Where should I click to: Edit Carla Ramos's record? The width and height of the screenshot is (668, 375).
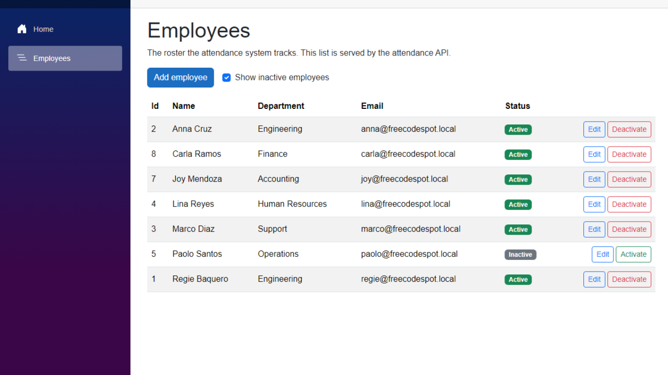(594, 154)
